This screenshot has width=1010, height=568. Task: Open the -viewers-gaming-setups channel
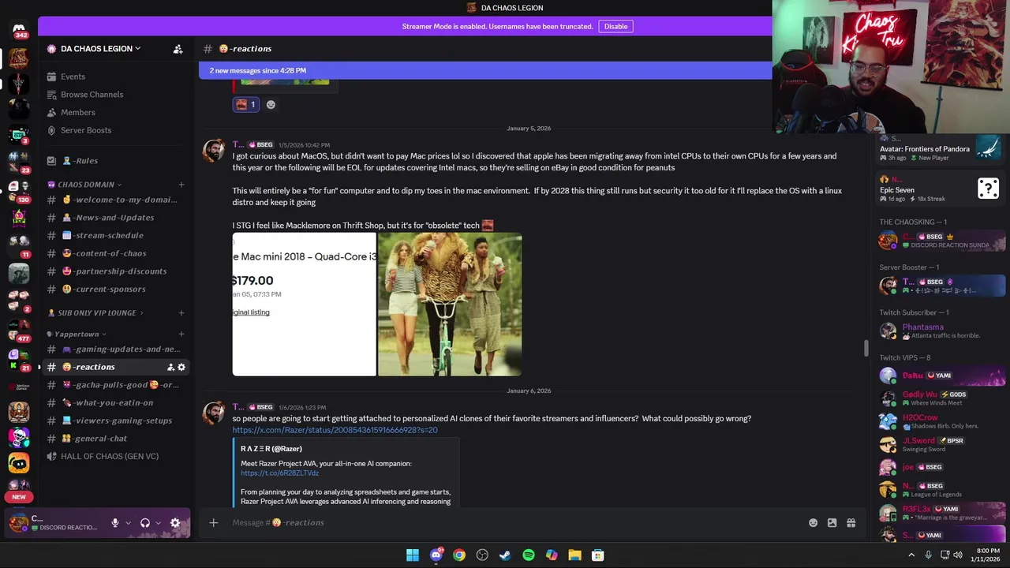click(x=116, y=420)
